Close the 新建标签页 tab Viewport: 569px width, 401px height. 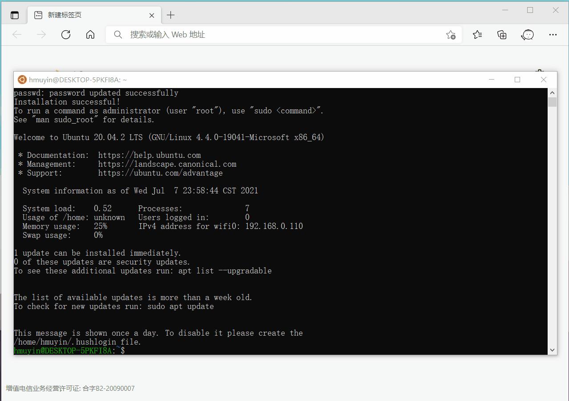pos(152,15)
